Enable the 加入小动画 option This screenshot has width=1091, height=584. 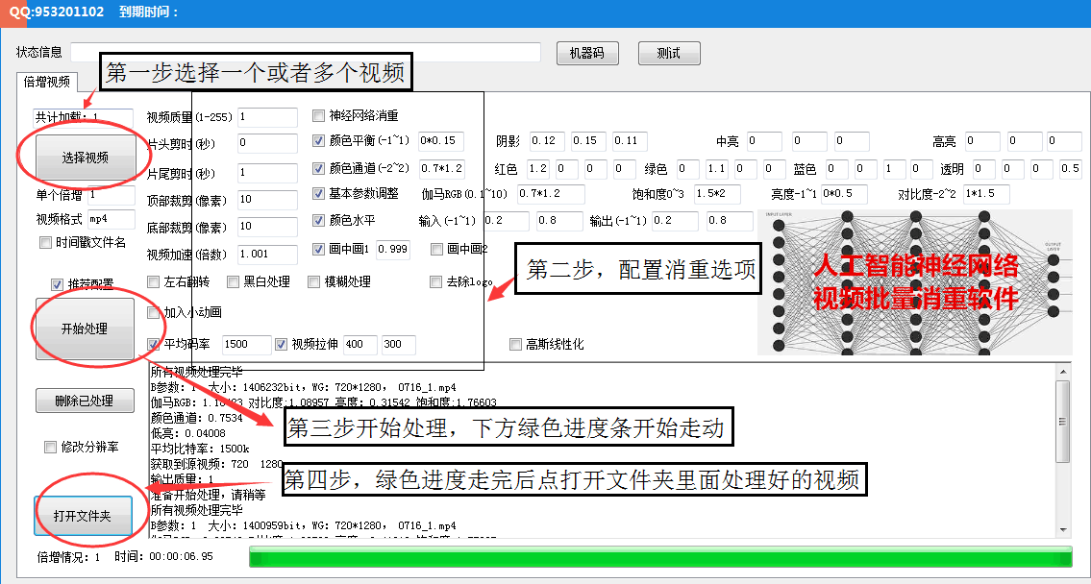pyautogui.click(x=152, y=311)
